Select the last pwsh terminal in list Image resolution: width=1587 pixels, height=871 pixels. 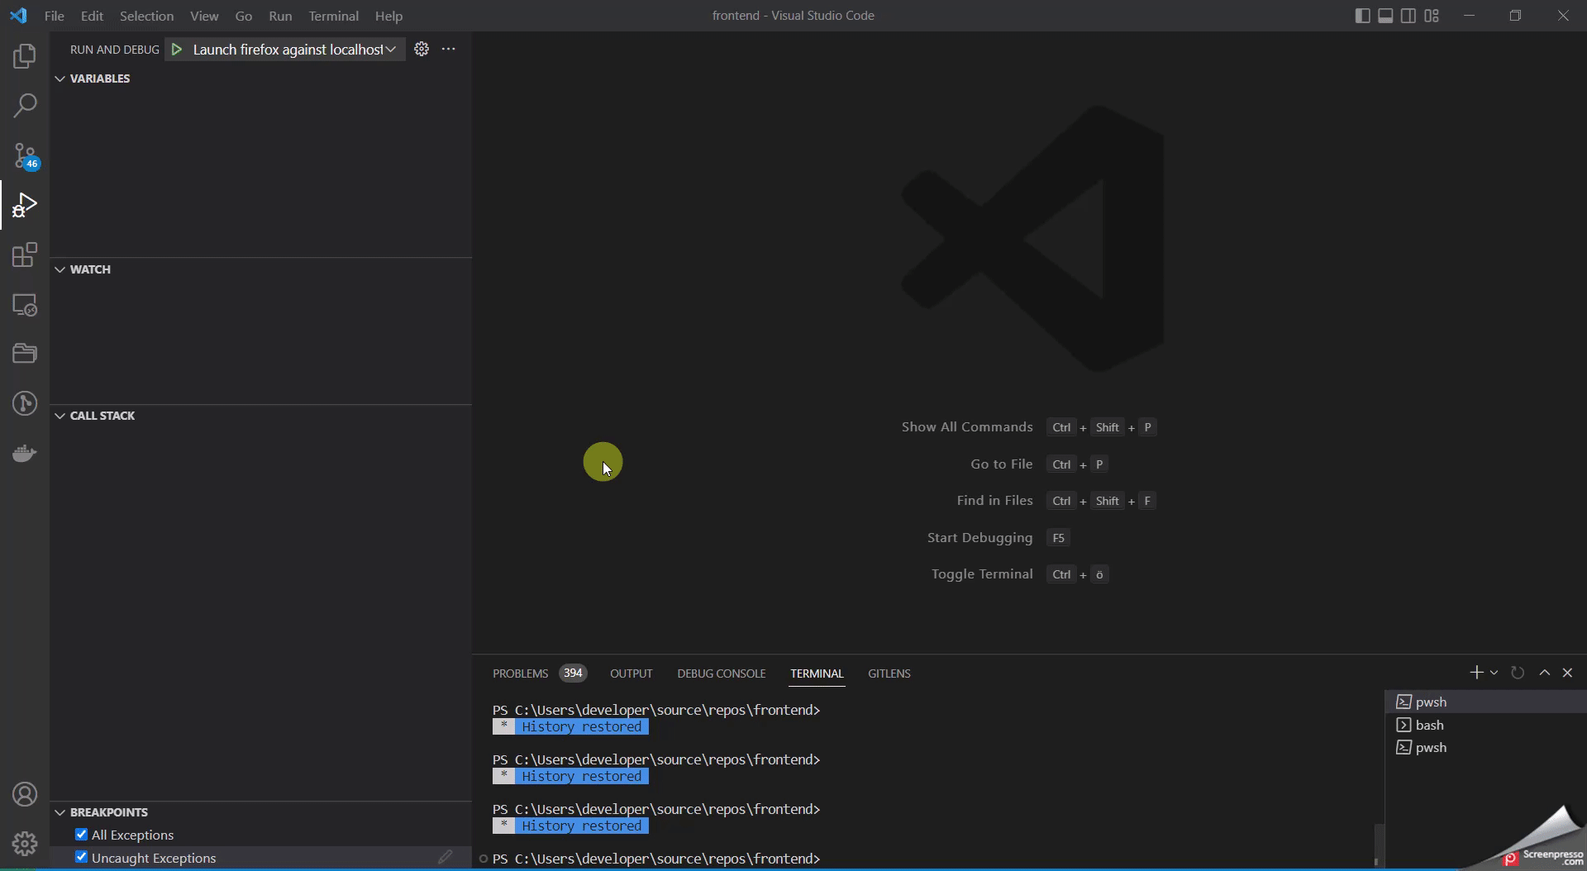point(1485,747)
